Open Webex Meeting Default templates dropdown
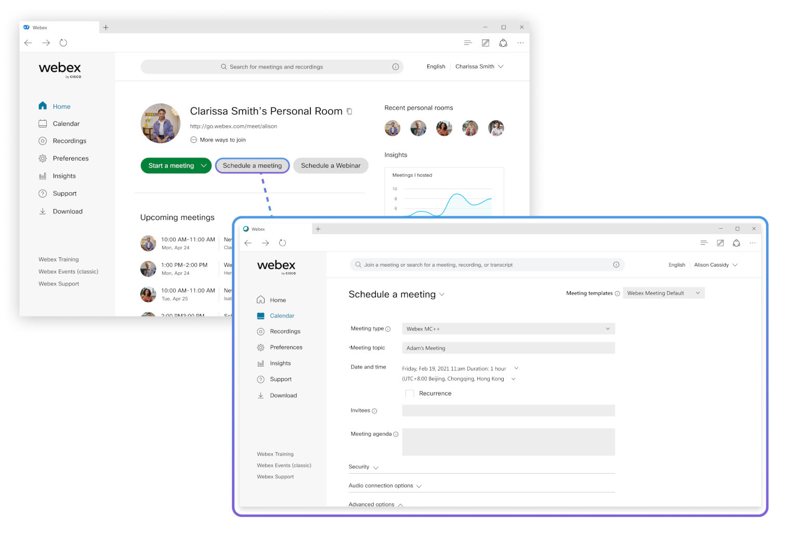Screen dimensions: 786x537 click(663, 293)
